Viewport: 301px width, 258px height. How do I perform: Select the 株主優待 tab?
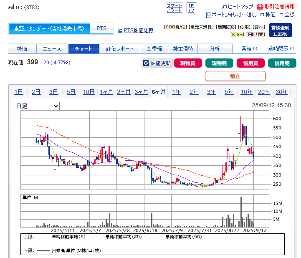tap(183, 49)
